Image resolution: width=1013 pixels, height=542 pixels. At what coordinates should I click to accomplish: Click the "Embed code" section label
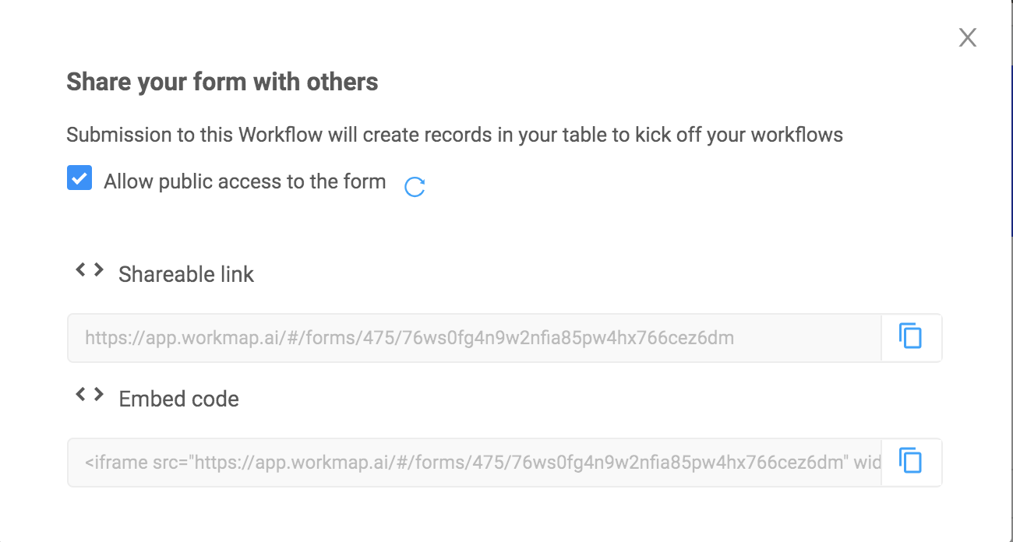coord(178,399)
